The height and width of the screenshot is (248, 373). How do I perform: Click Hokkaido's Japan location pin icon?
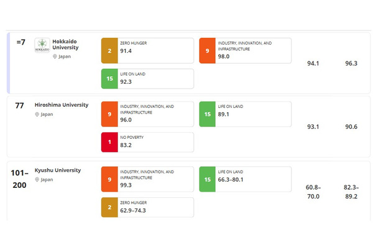(55, 56)
